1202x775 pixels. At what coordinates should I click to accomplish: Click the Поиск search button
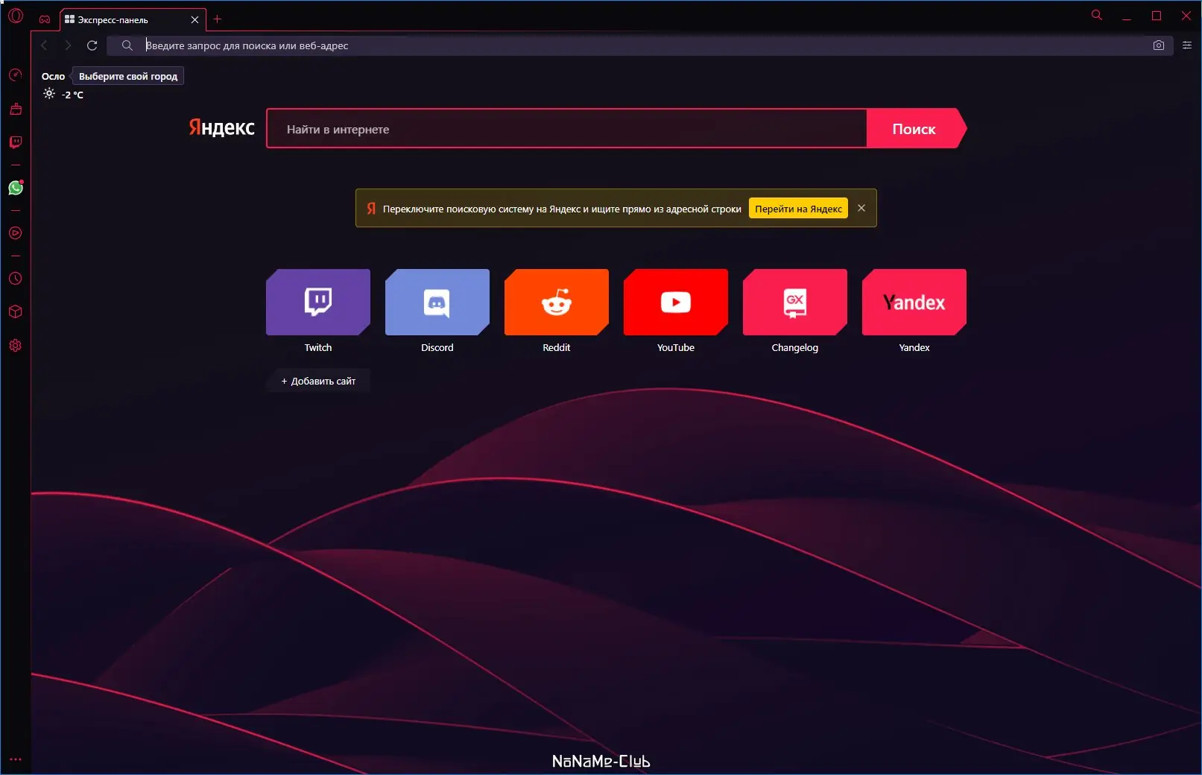916,129
